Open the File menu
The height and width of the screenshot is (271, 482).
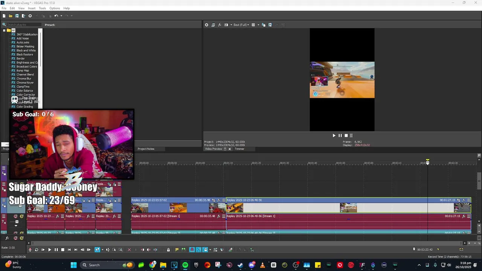tap(4, 8)
